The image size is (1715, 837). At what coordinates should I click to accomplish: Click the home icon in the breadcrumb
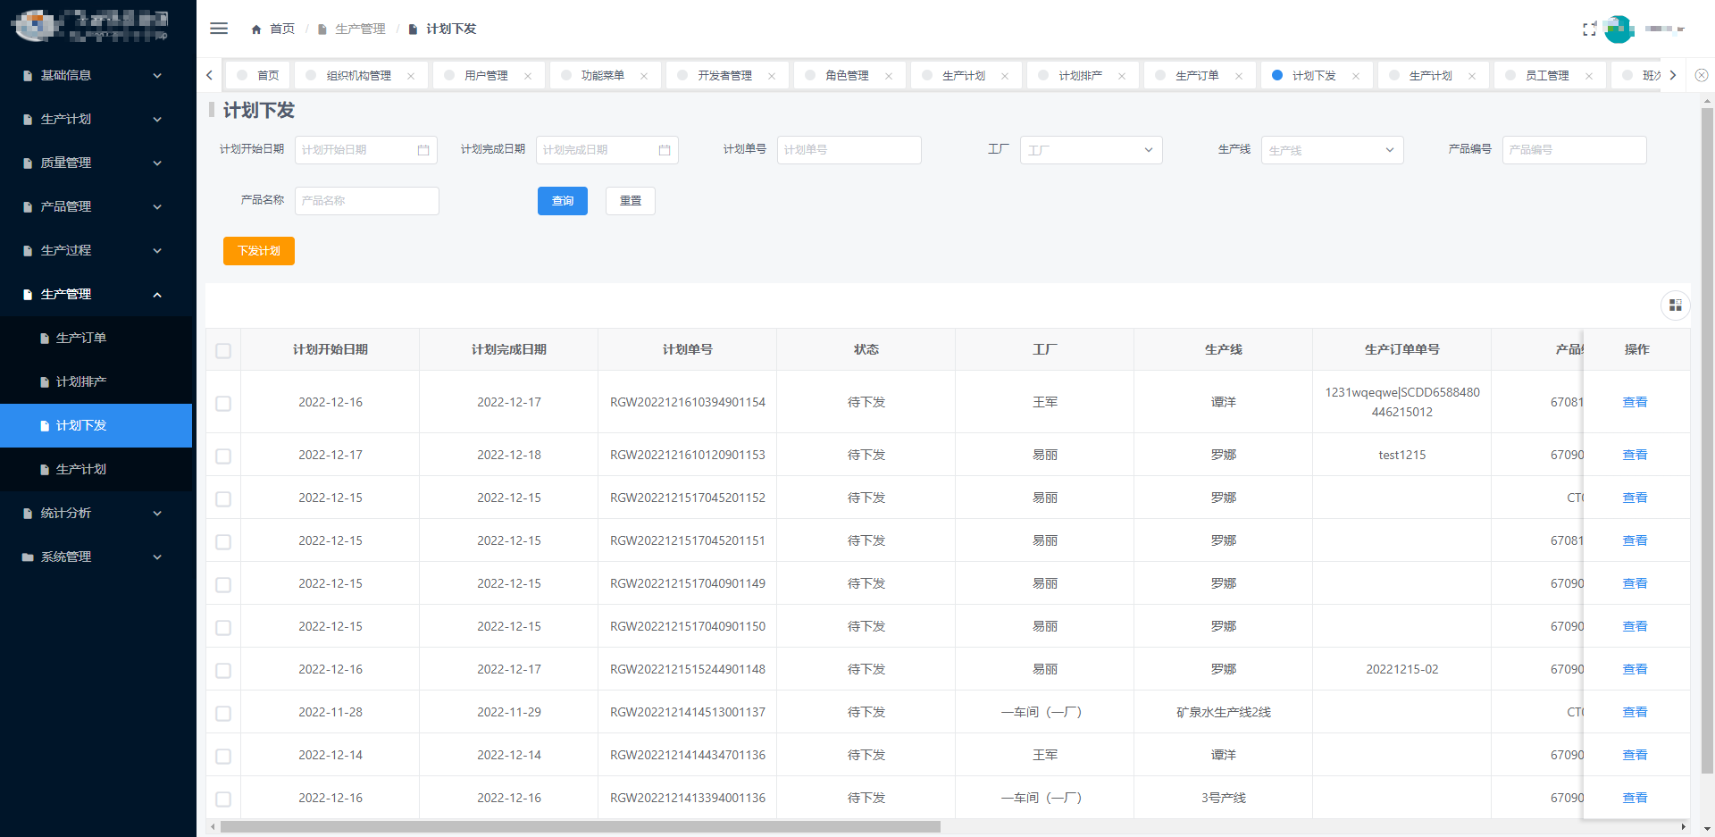(256, 29)
